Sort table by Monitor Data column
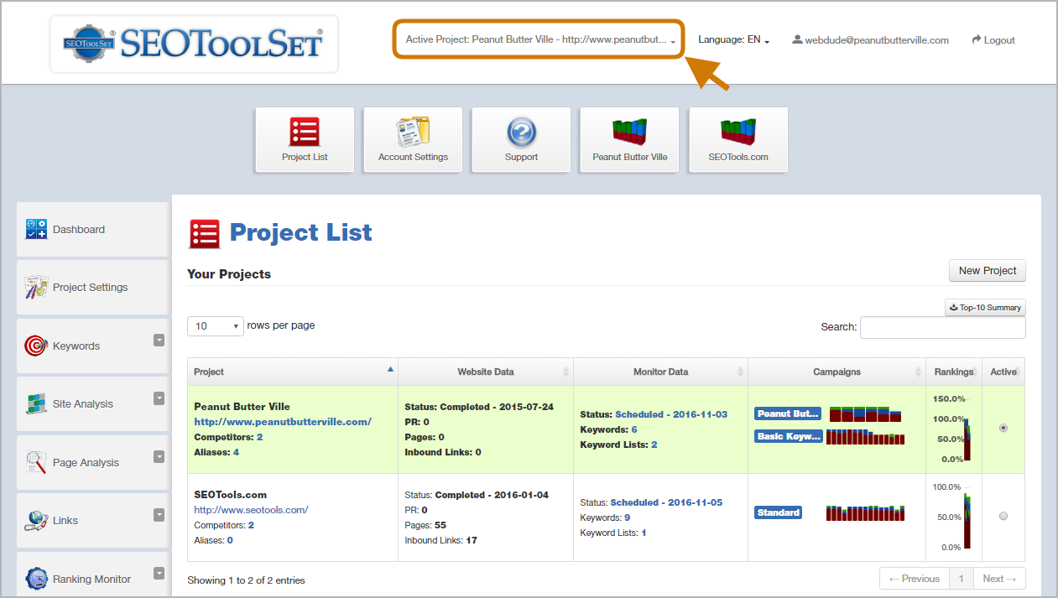Image resolution: width=1058 pixels, height=598 pixels. coord(660,372)
